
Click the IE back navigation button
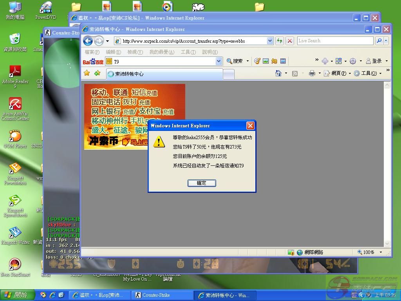tap(88, 41)
